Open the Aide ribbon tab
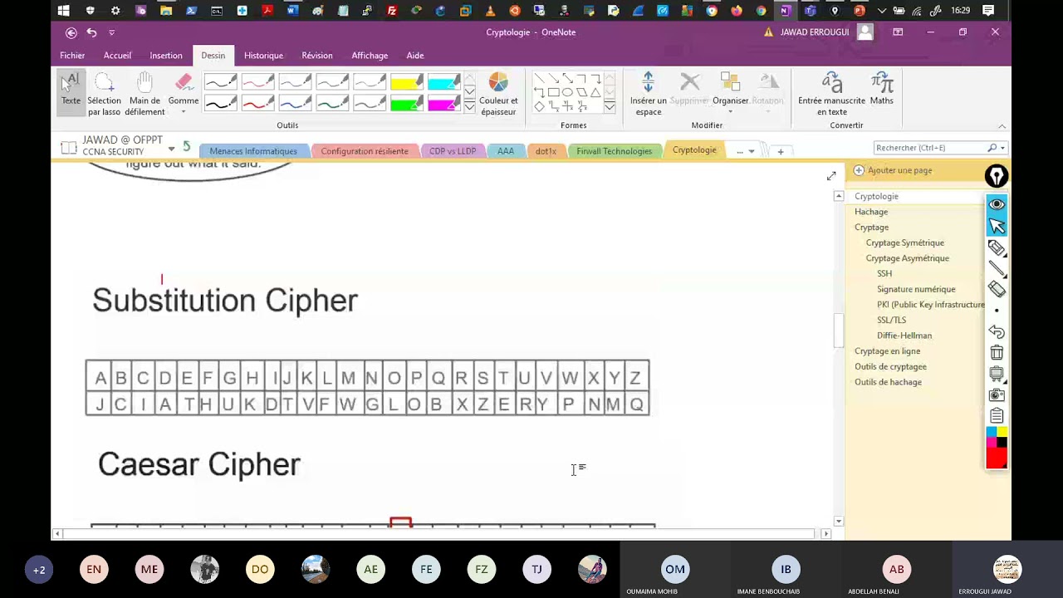This screenshot has height=598, width=1063. (x=415, y=56)
